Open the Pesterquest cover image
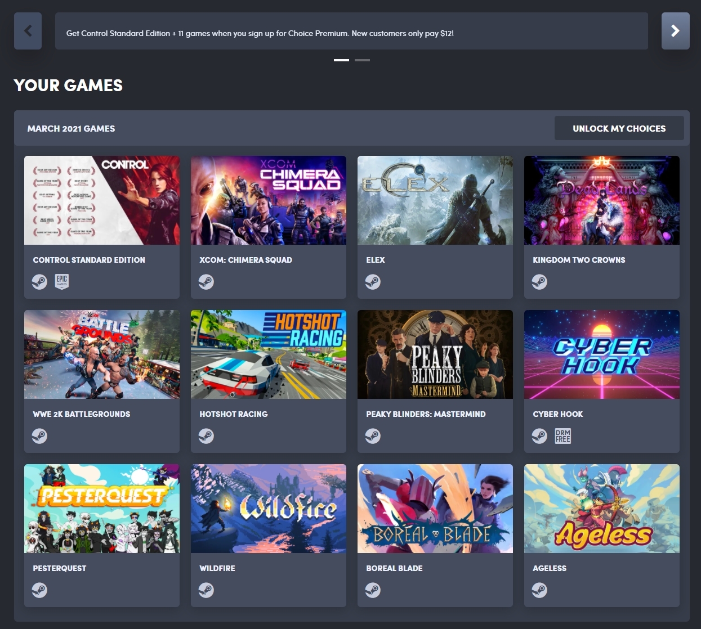The width and height of the screenshot is (701, 629). tap(102, 509)
